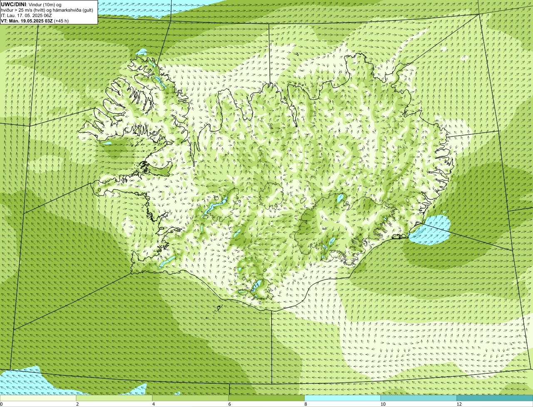Click the 4–6 m/s legend color segment
Image resolution: width=533 pixels, height=407 pixels.
tap(191, 398)
